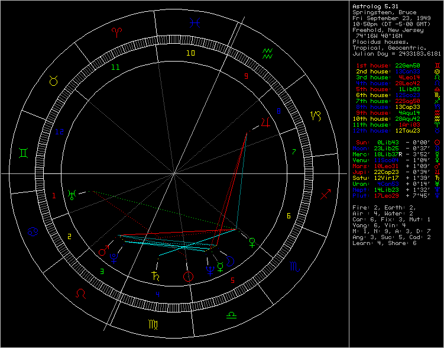Click the "Learn: 4, Share: 6" line

pyautogui.click(x=384, y=243)
